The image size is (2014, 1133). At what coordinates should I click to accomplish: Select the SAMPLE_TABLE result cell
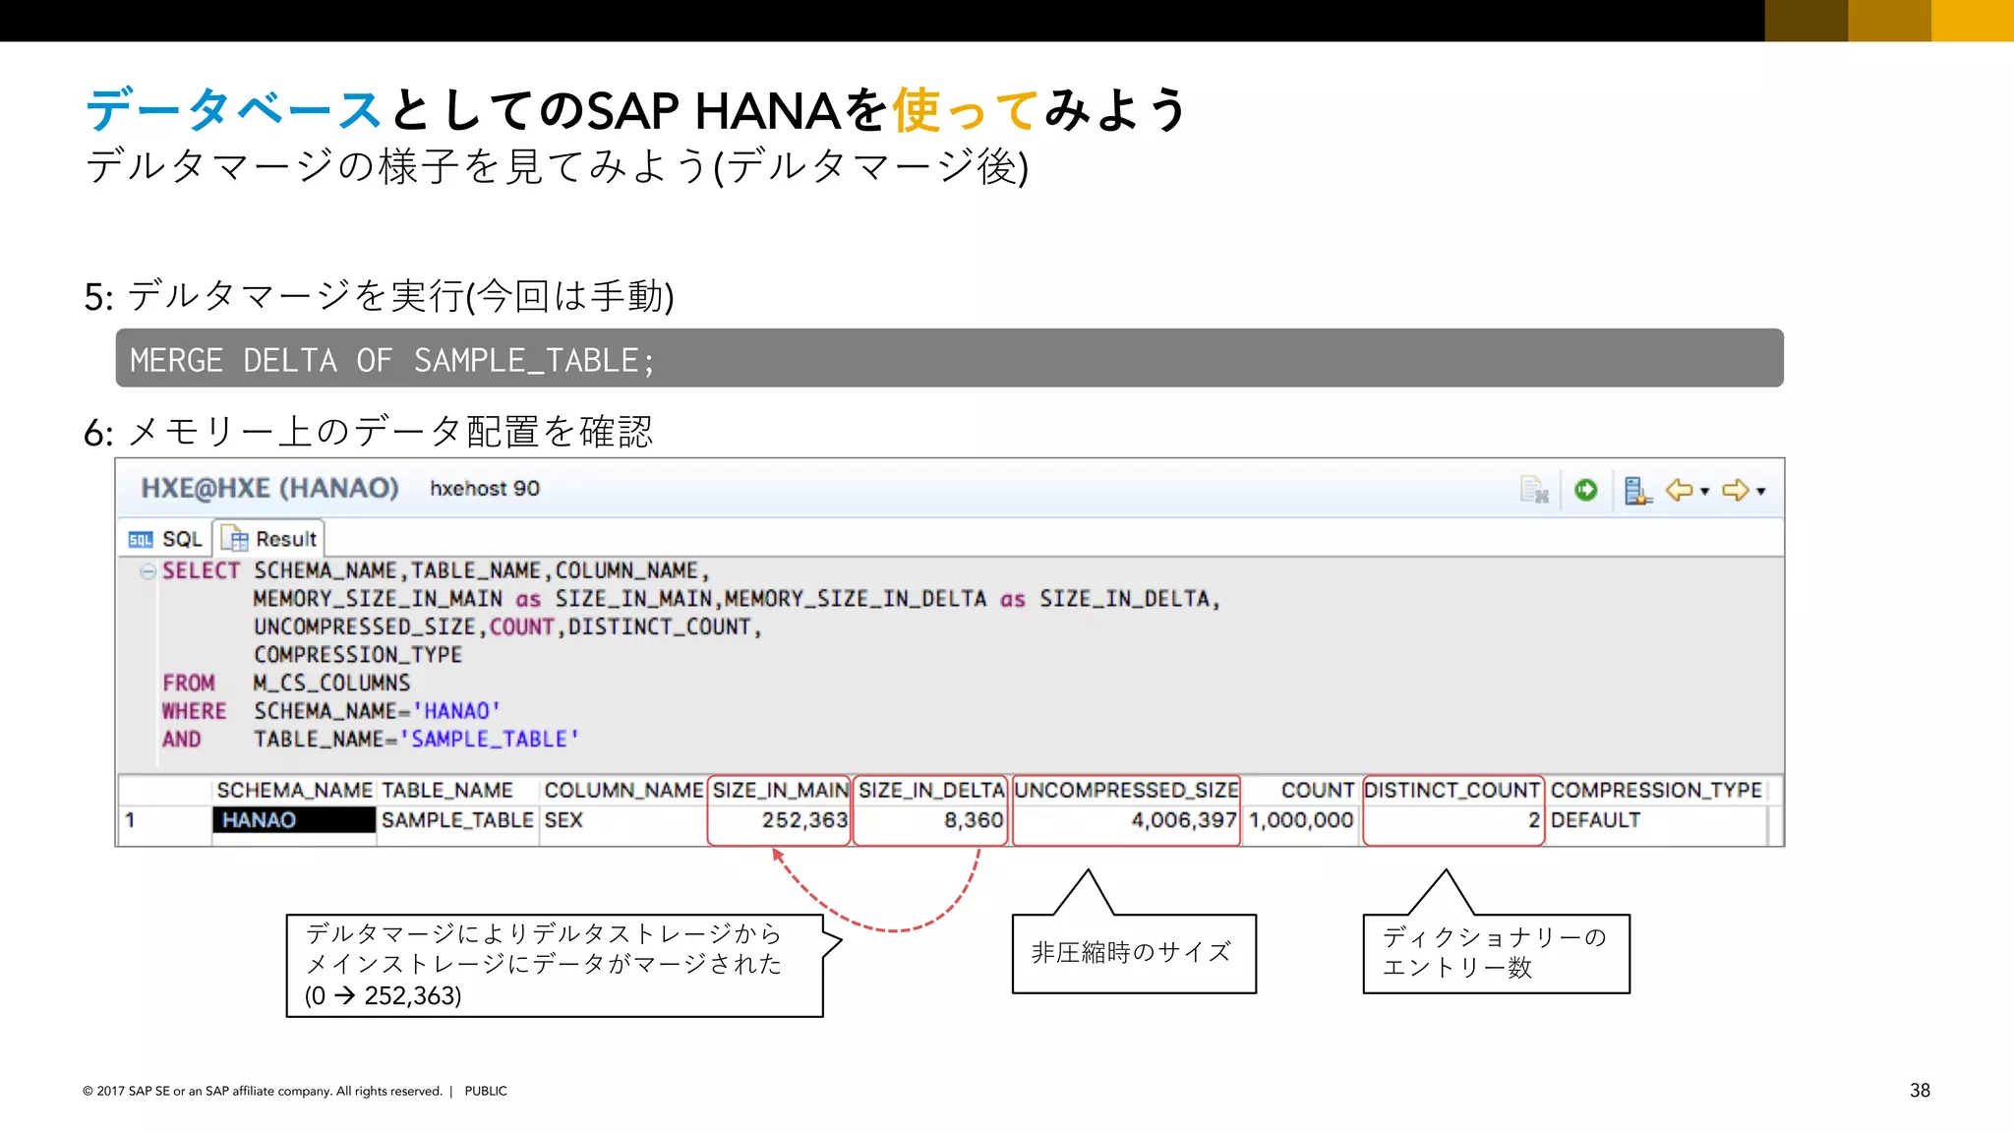click(x=457, y=820)
